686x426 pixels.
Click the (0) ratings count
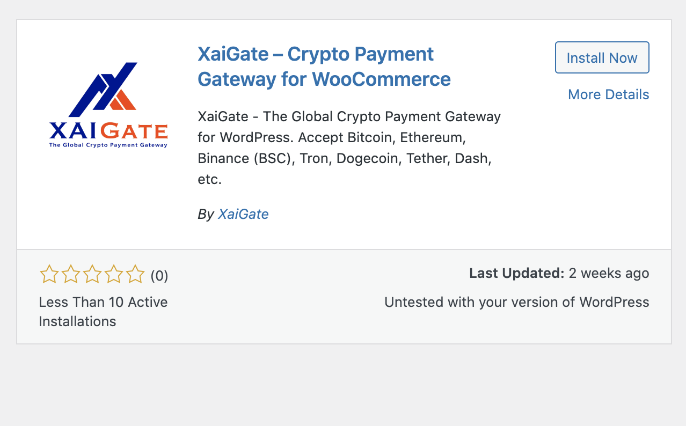click(x=159, y=275)
